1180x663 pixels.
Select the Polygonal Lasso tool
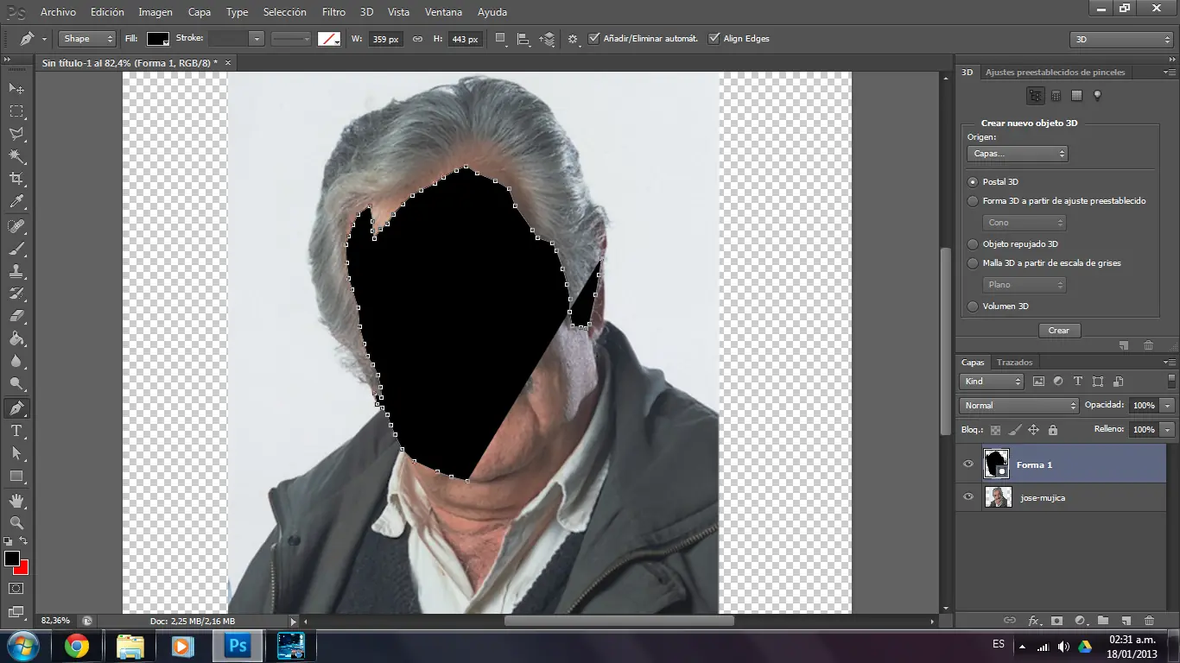click(x=16, y=135)
